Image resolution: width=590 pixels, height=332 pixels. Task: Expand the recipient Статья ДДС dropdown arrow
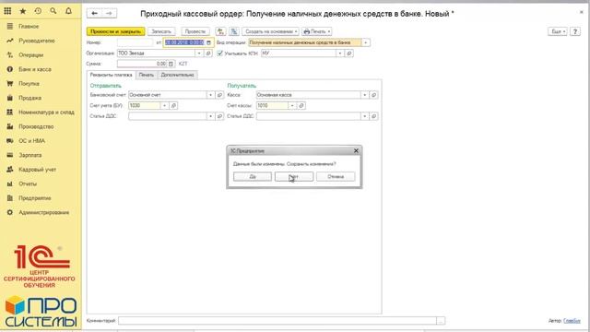(x=365, y=116)
